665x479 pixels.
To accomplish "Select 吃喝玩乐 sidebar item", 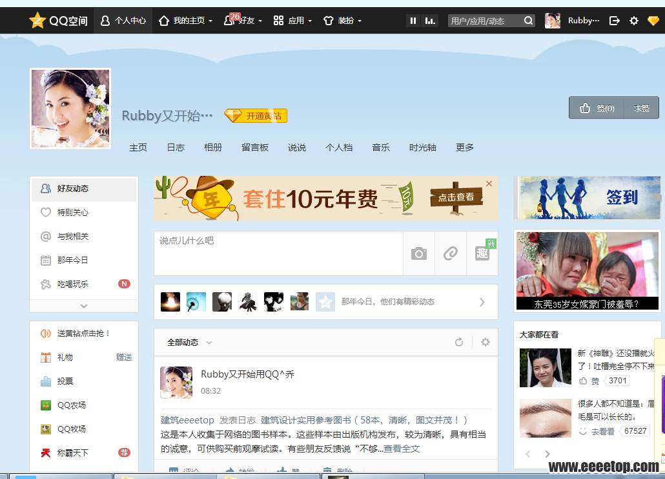I will 84,284.
